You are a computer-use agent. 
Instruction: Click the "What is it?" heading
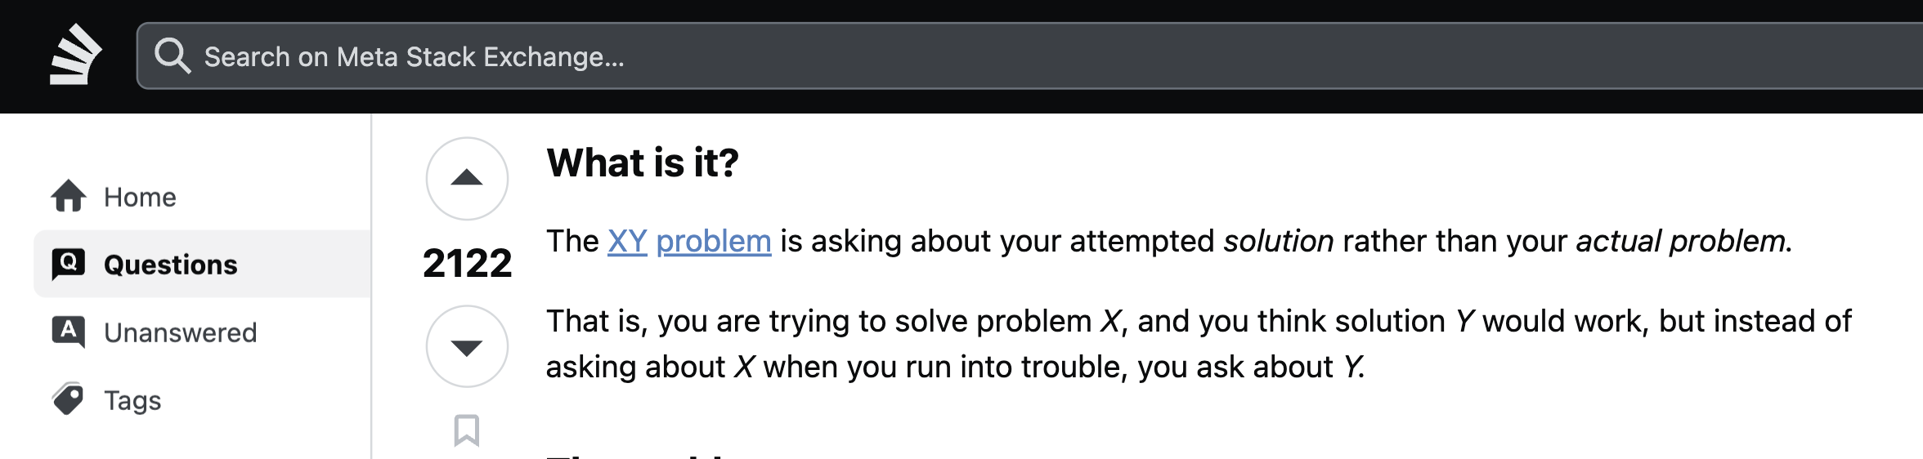(643, 163)
